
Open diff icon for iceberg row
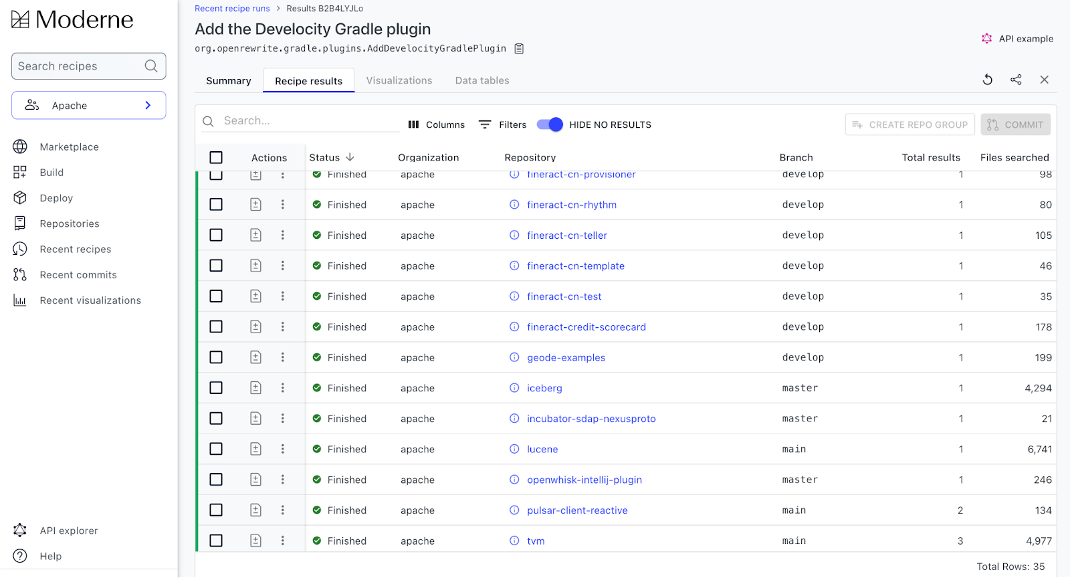255,388
